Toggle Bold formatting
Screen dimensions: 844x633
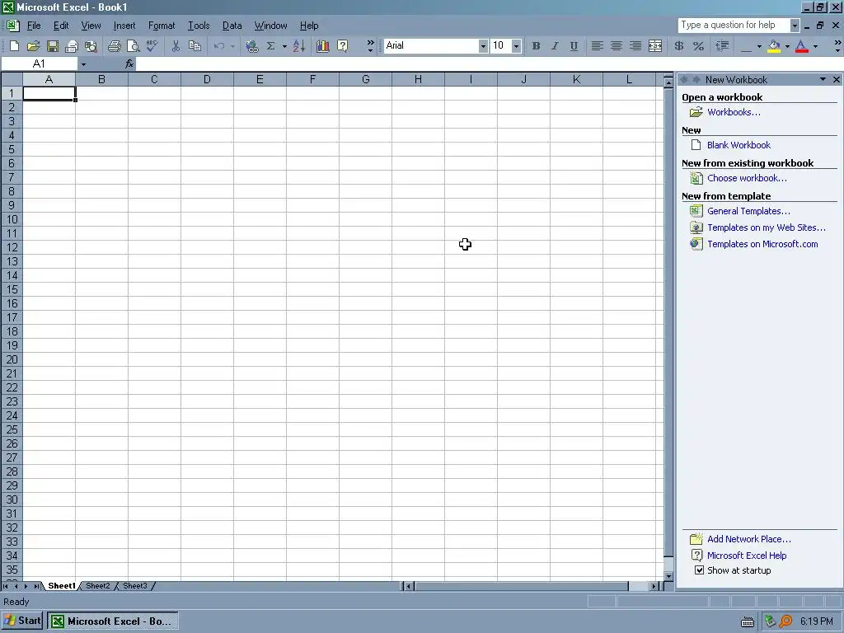pyautogui.click(x=536, y=46)
